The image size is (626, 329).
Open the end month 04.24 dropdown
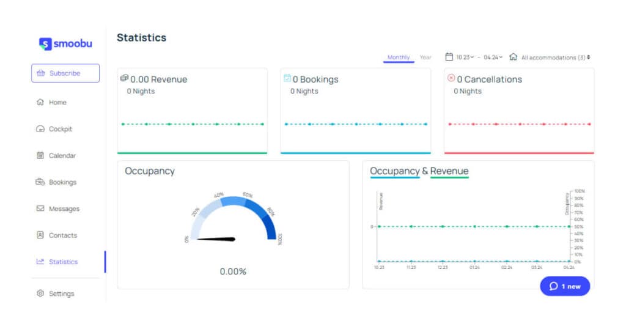(x=493, y=57)
